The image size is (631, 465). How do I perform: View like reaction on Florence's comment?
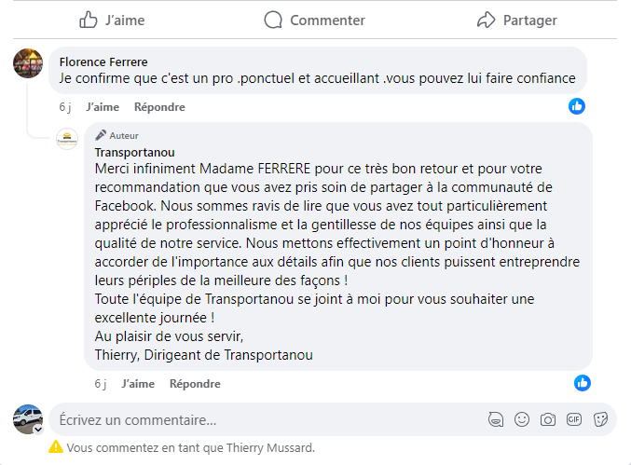pyautogui.click(x=577, y=106)
